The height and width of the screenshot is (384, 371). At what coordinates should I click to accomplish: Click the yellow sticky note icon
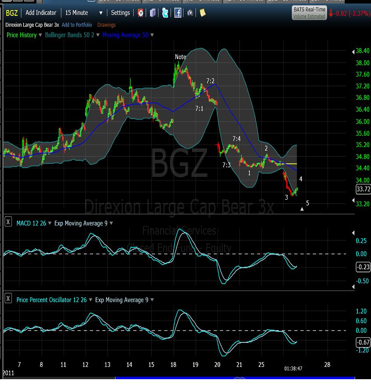(203, 13)
